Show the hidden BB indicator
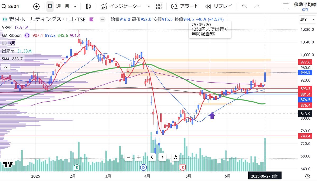 coord(13,43)
